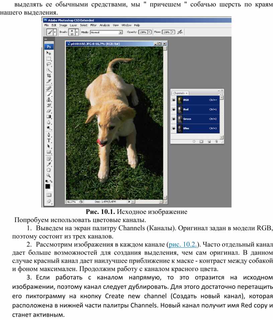Select the Hand tool
The image size is (273, 320).
click(49, 170)
